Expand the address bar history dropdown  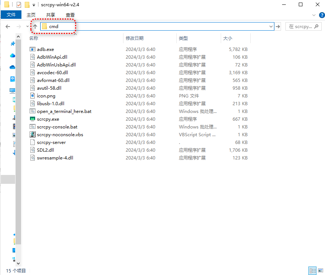pyautogui.click(x=271, y=27)
